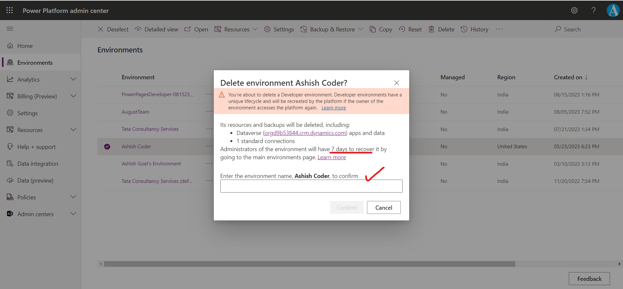This screenshot has height=289, width=623.
Task: Expand the Analytics navigation section
Action: tap(73, 79)
